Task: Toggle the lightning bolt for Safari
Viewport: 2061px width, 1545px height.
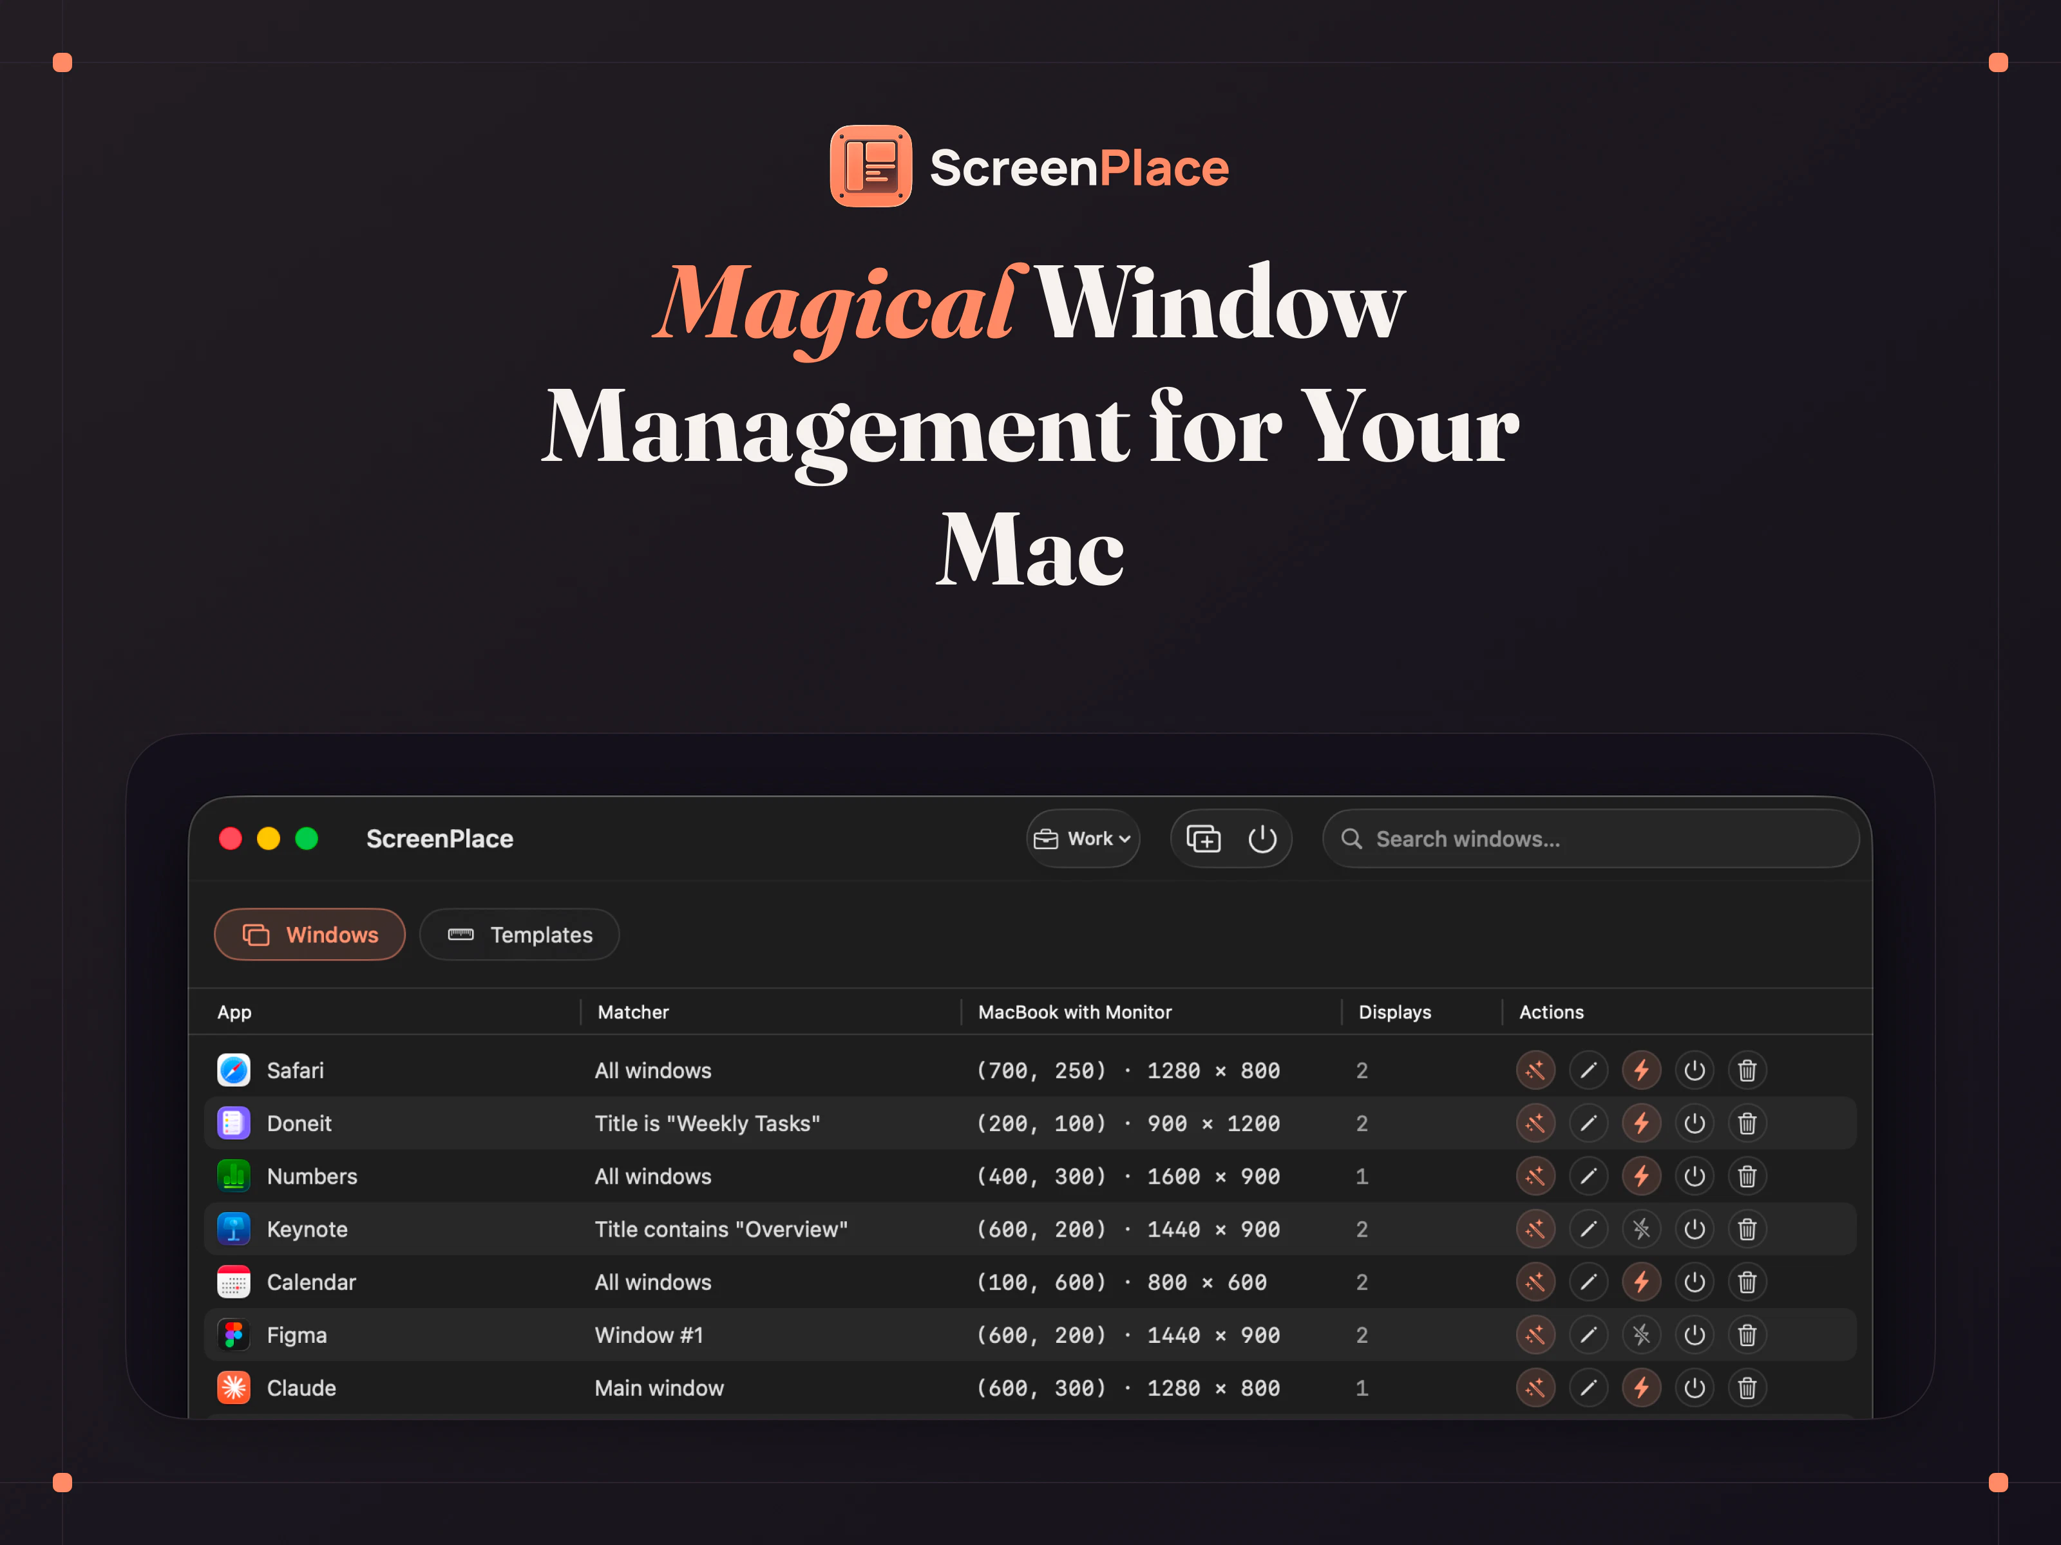Action: point(1642,1070)
